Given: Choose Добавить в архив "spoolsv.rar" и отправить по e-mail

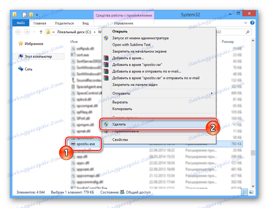Looking at the screenshot, I should pos(159,78).
